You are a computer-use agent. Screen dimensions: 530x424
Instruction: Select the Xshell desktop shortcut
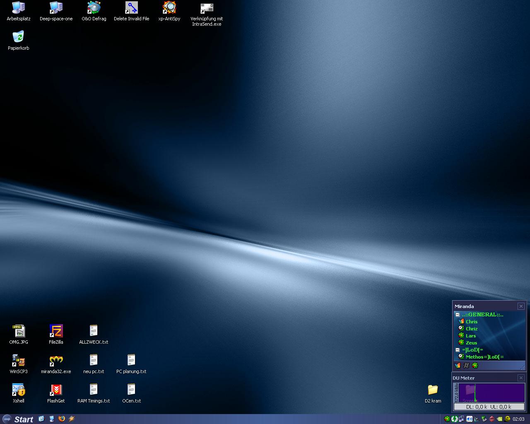pos(19,390)
